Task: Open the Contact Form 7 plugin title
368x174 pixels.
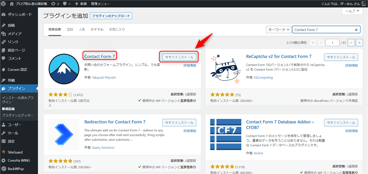Action: pos(100,56)
